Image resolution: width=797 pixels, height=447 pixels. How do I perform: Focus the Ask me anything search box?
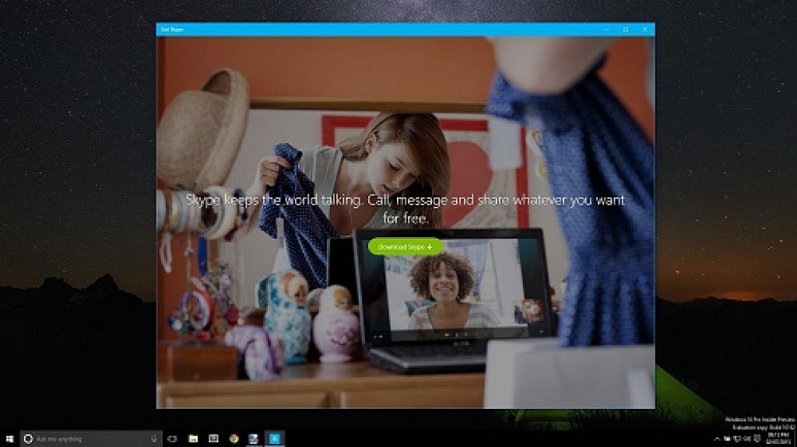92,438
